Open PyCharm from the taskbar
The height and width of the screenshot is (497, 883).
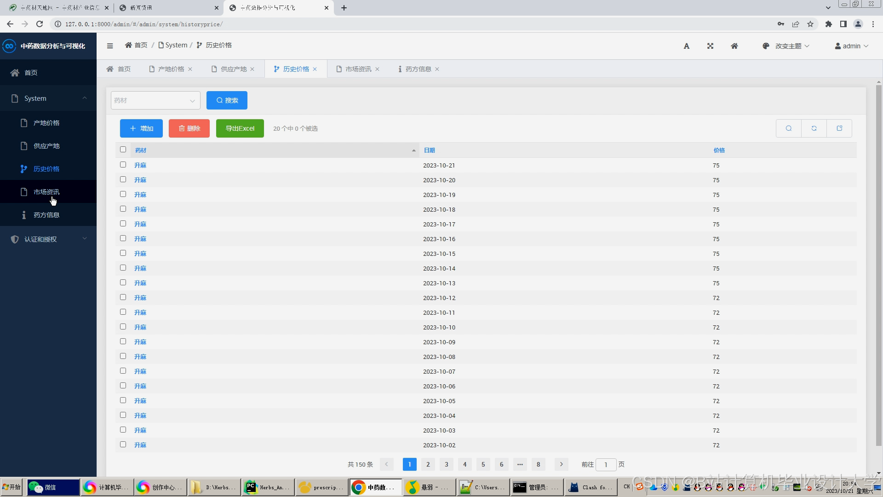[x=268, y=487]
